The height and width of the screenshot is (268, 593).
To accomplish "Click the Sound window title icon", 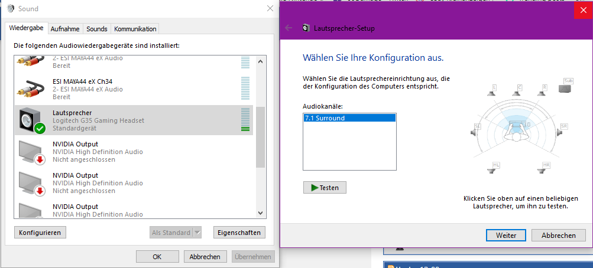I will pos(11,8).
